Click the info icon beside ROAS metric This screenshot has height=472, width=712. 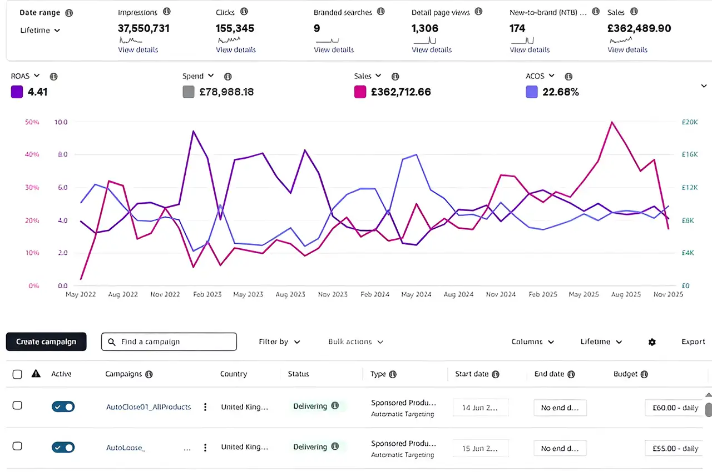coord(53,77)
